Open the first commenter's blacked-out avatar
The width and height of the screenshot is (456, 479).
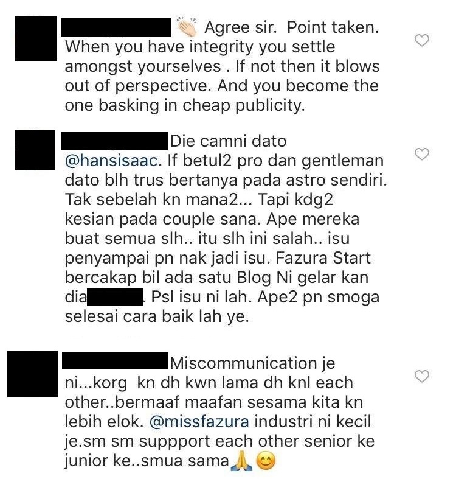[36, 38]
